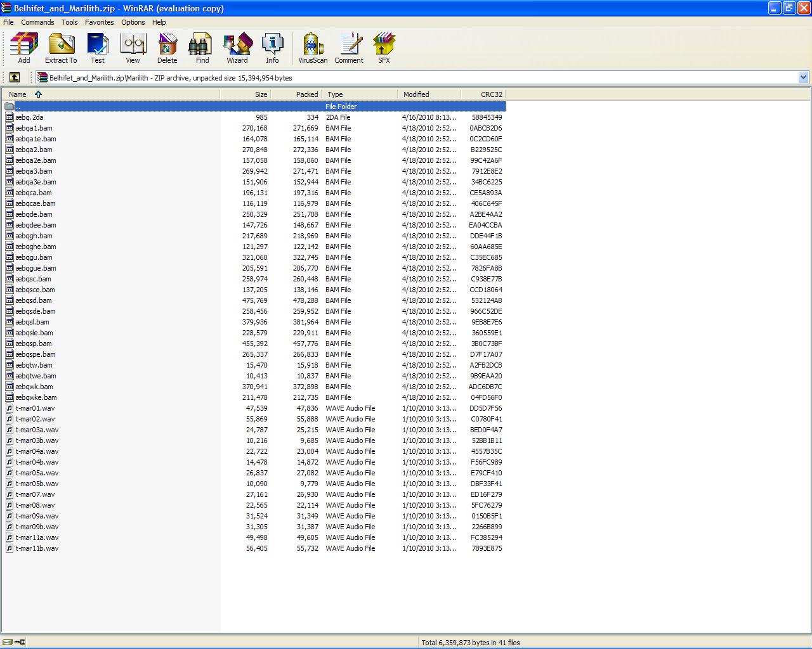
Task: Select file æbqsd.bam
Action: [34, 300]
